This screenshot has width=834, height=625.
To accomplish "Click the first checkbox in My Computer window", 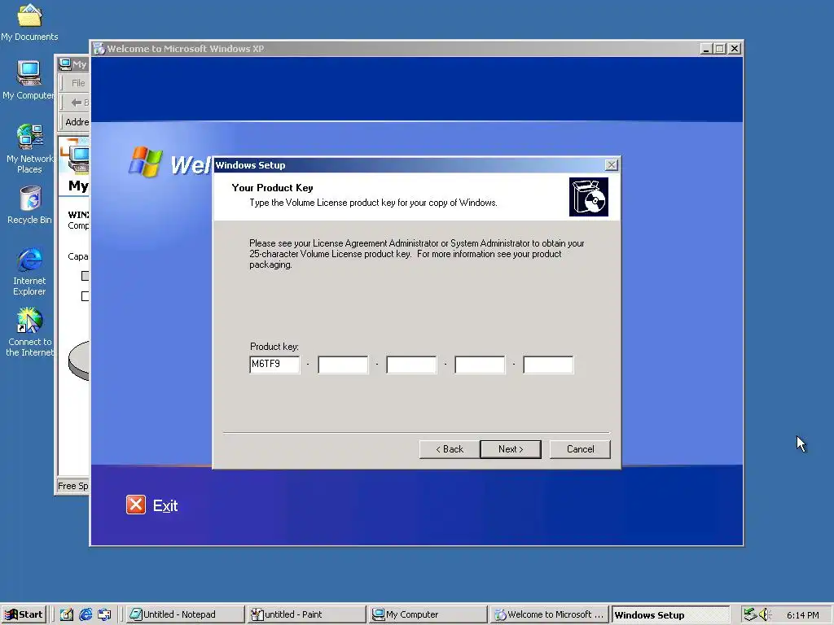I will pyautogui.click(x=85, y=276).
